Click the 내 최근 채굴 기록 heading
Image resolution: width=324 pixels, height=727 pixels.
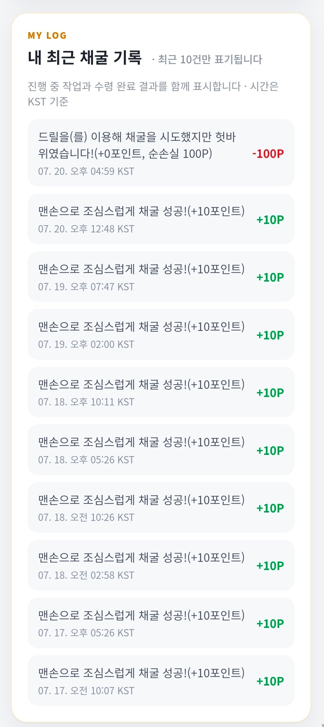click(85, 57)
